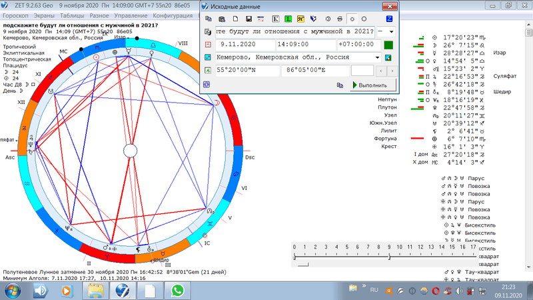
Task: Click the floppy disk save icon
Action: [x=249, y=18]
